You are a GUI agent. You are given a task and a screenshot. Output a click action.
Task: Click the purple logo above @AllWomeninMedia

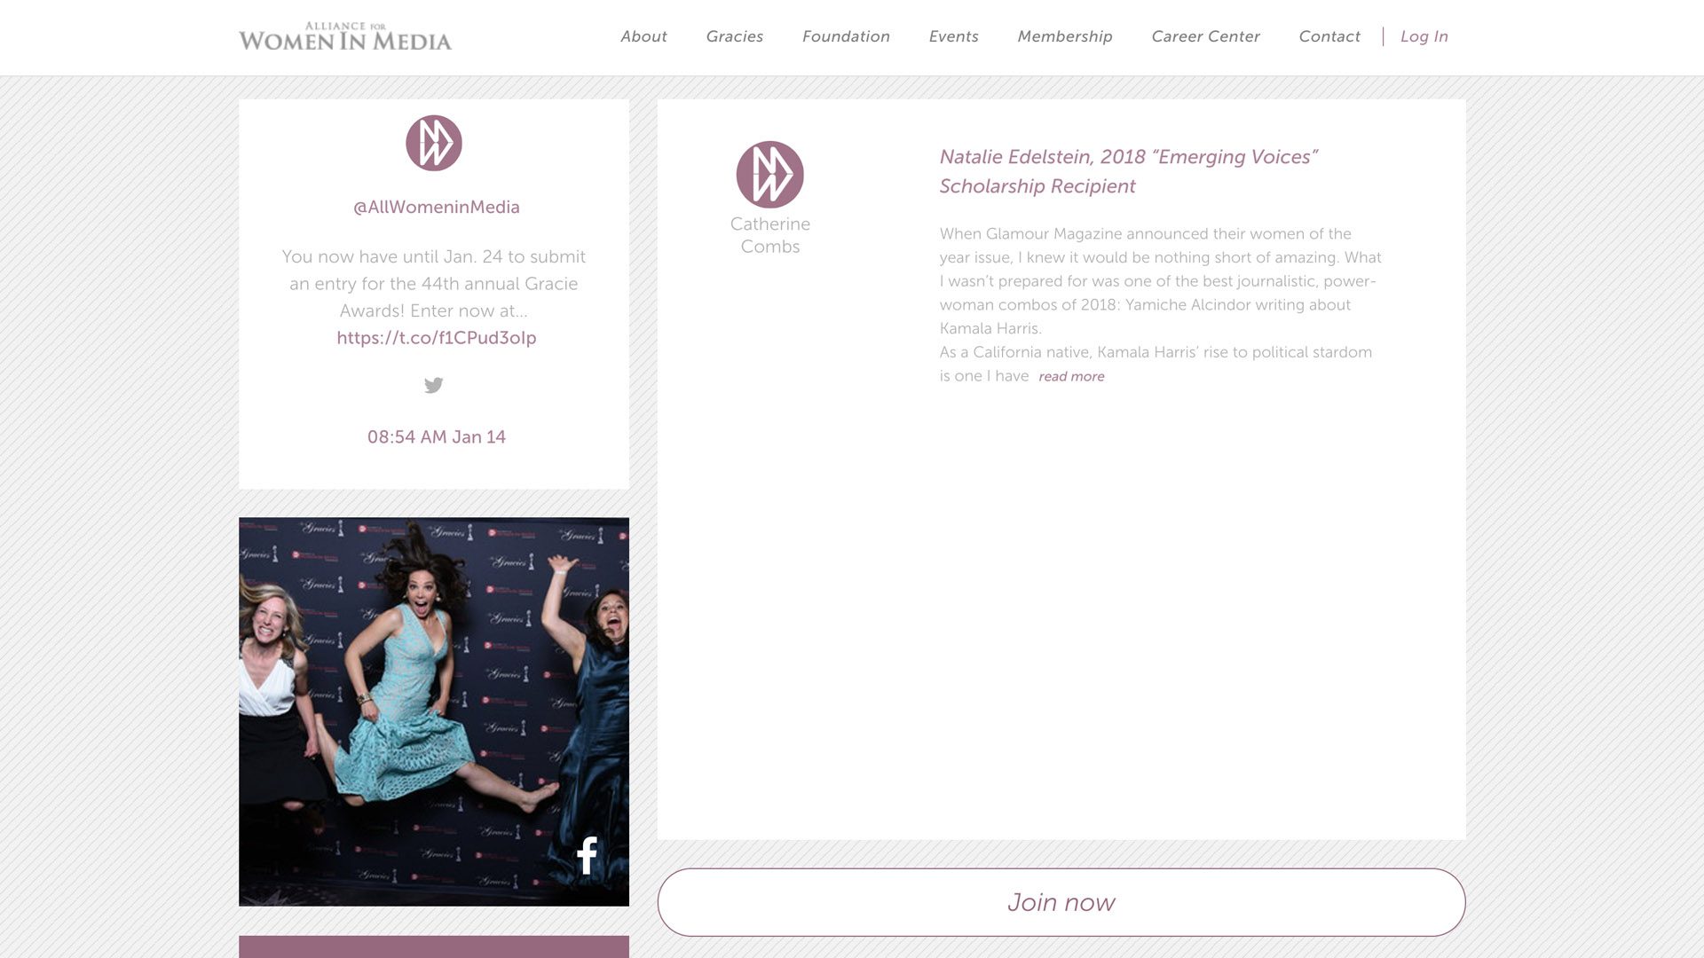pos(434,143)
